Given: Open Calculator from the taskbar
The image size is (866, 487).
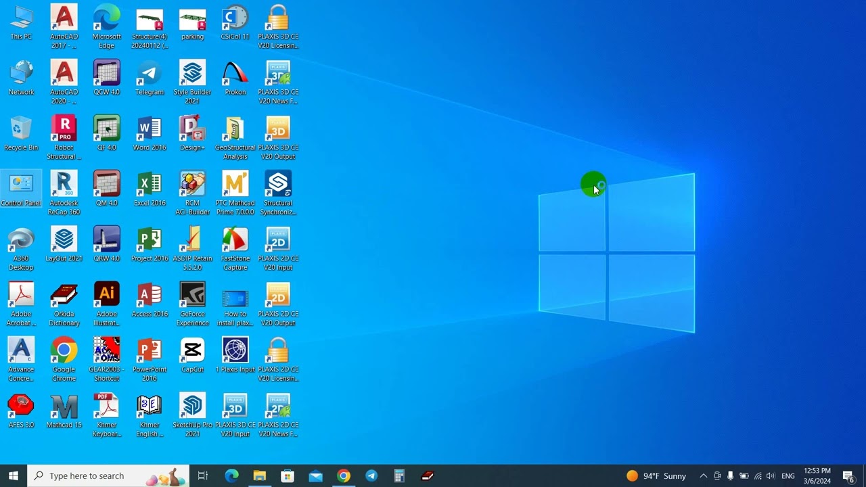Looking at the screenshot, I should click(399, 476).
